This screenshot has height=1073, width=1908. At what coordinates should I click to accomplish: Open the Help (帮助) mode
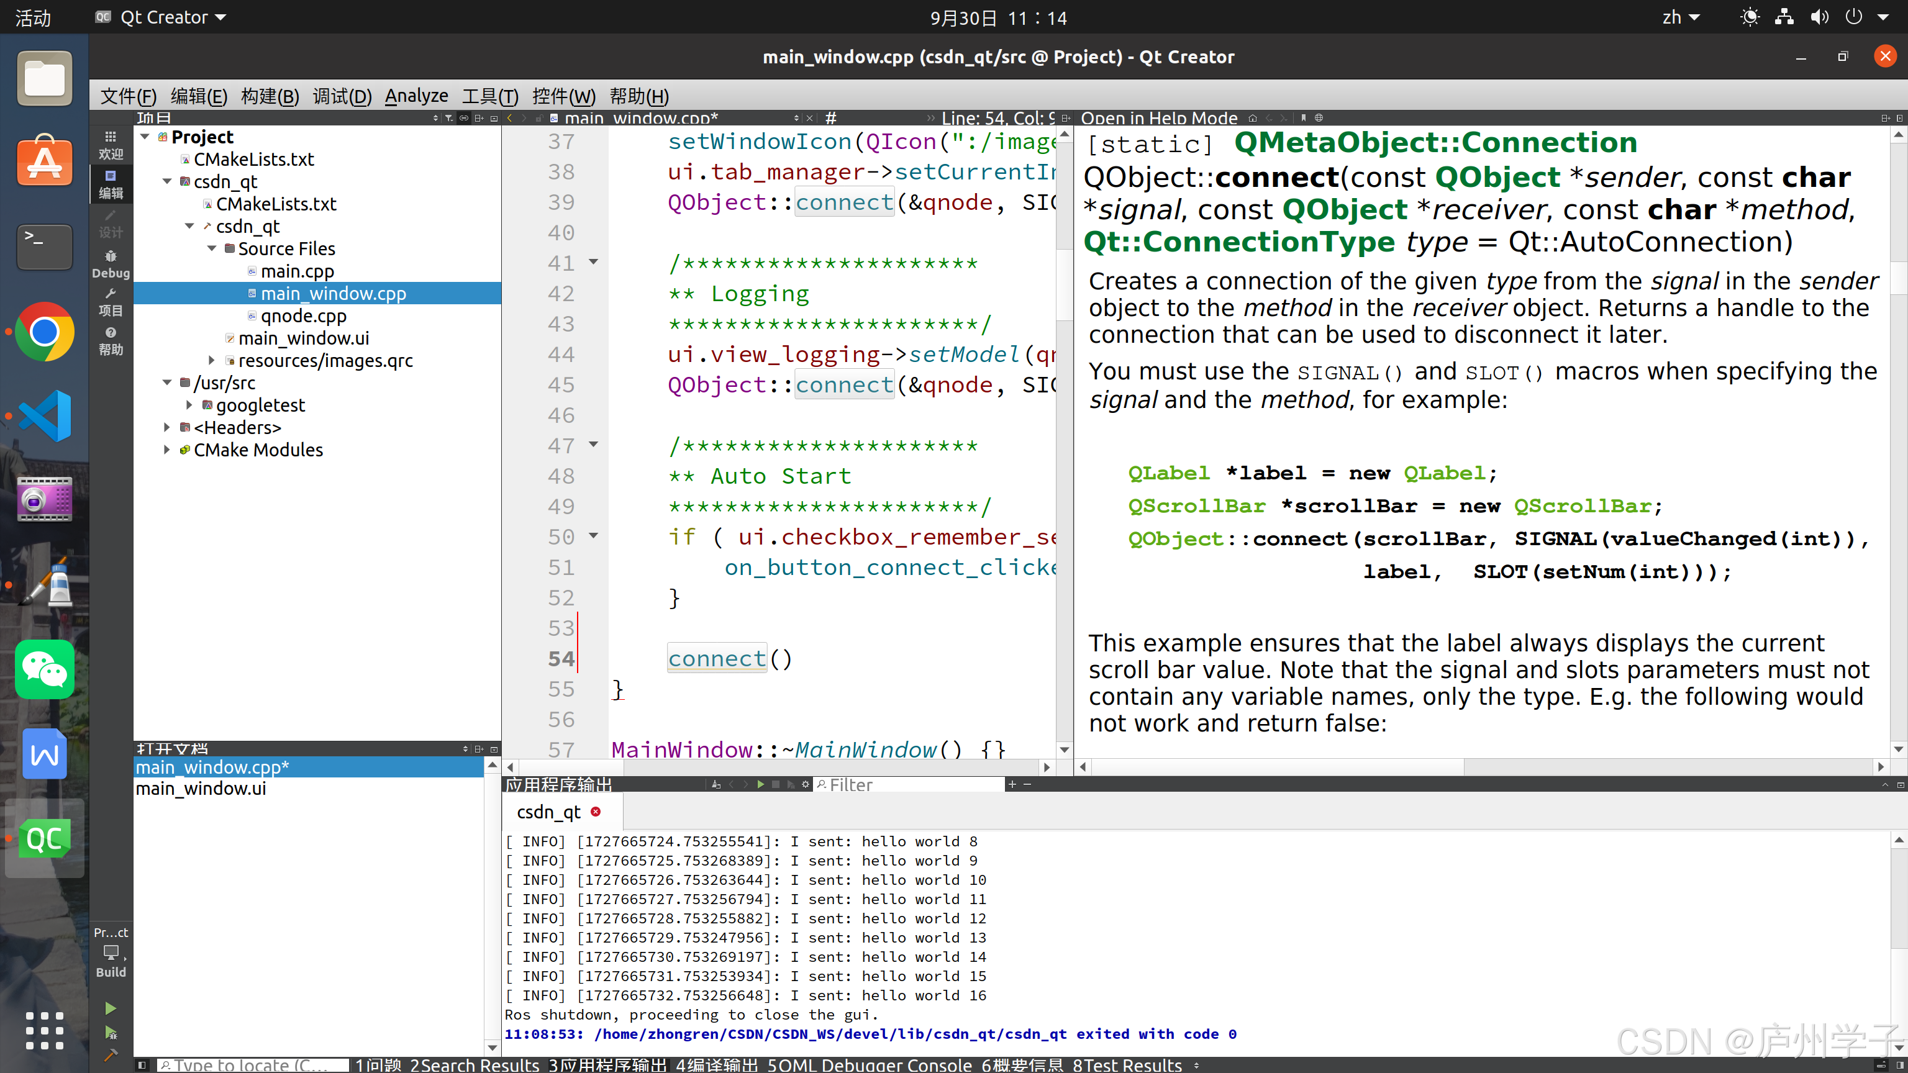[111, 341]
